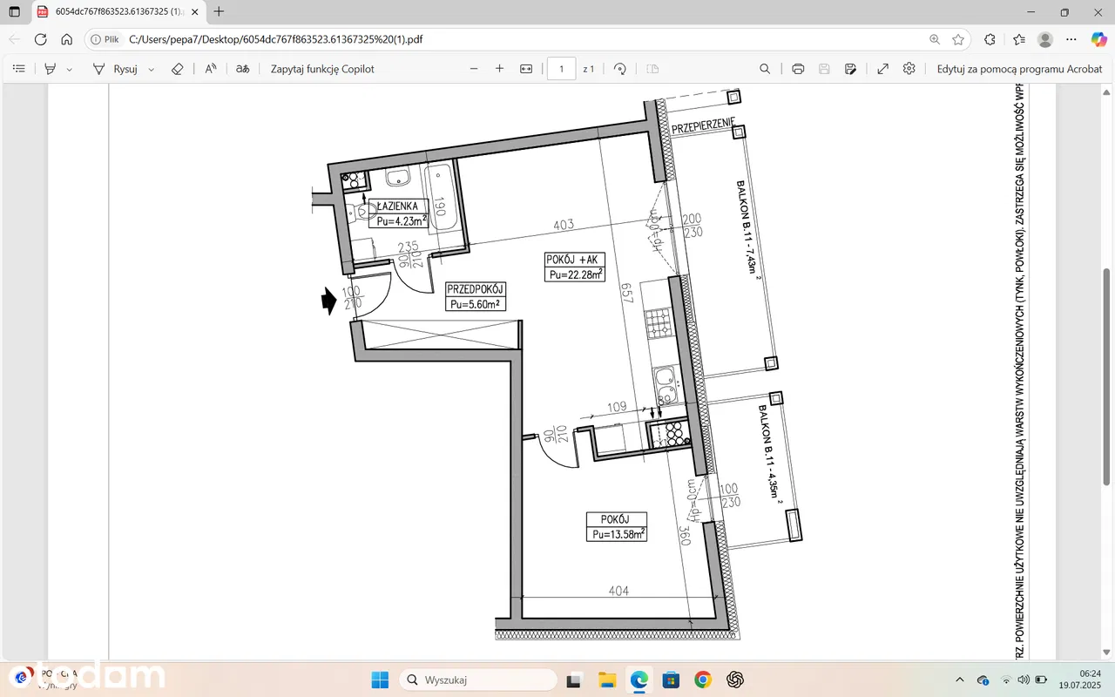Toggle fit to width view
Viewport: 1115px width, 697px height.
coord(526,69)
